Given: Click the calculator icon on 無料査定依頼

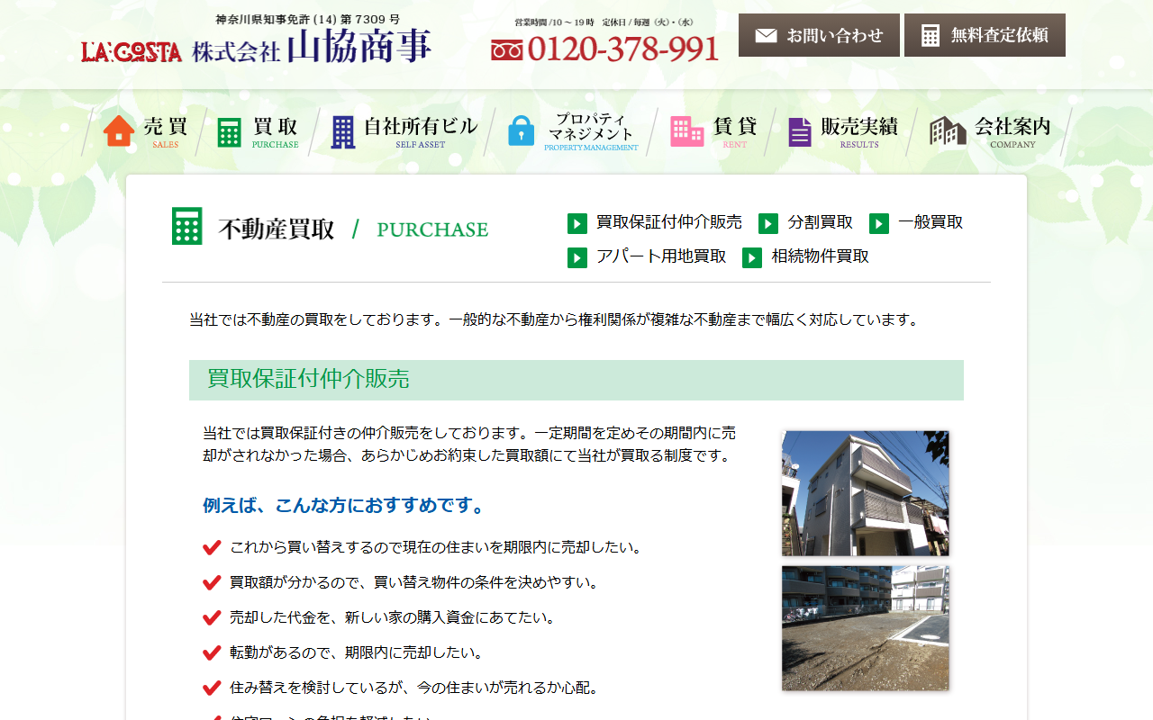Looking at the screenshot, I should 931,35.
